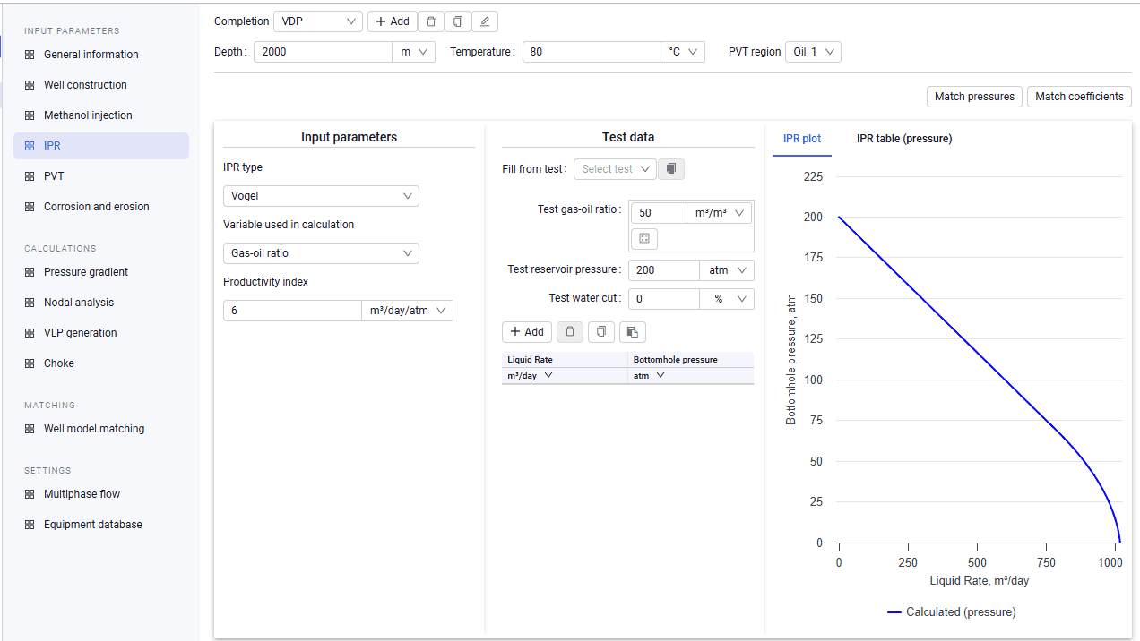Screen dimensions: 1140x641
Task: Select the IPR plot tab
Action: click(802, 139)
